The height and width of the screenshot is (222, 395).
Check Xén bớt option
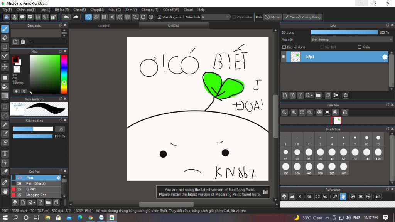[322, 47]
